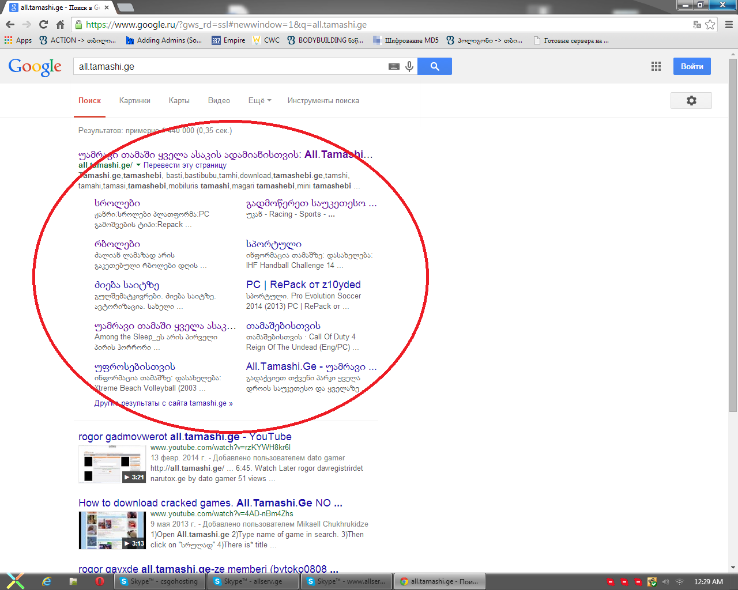Open the Chrome hamburger menu
Viewport: 738px width, 590px height.
729,25
